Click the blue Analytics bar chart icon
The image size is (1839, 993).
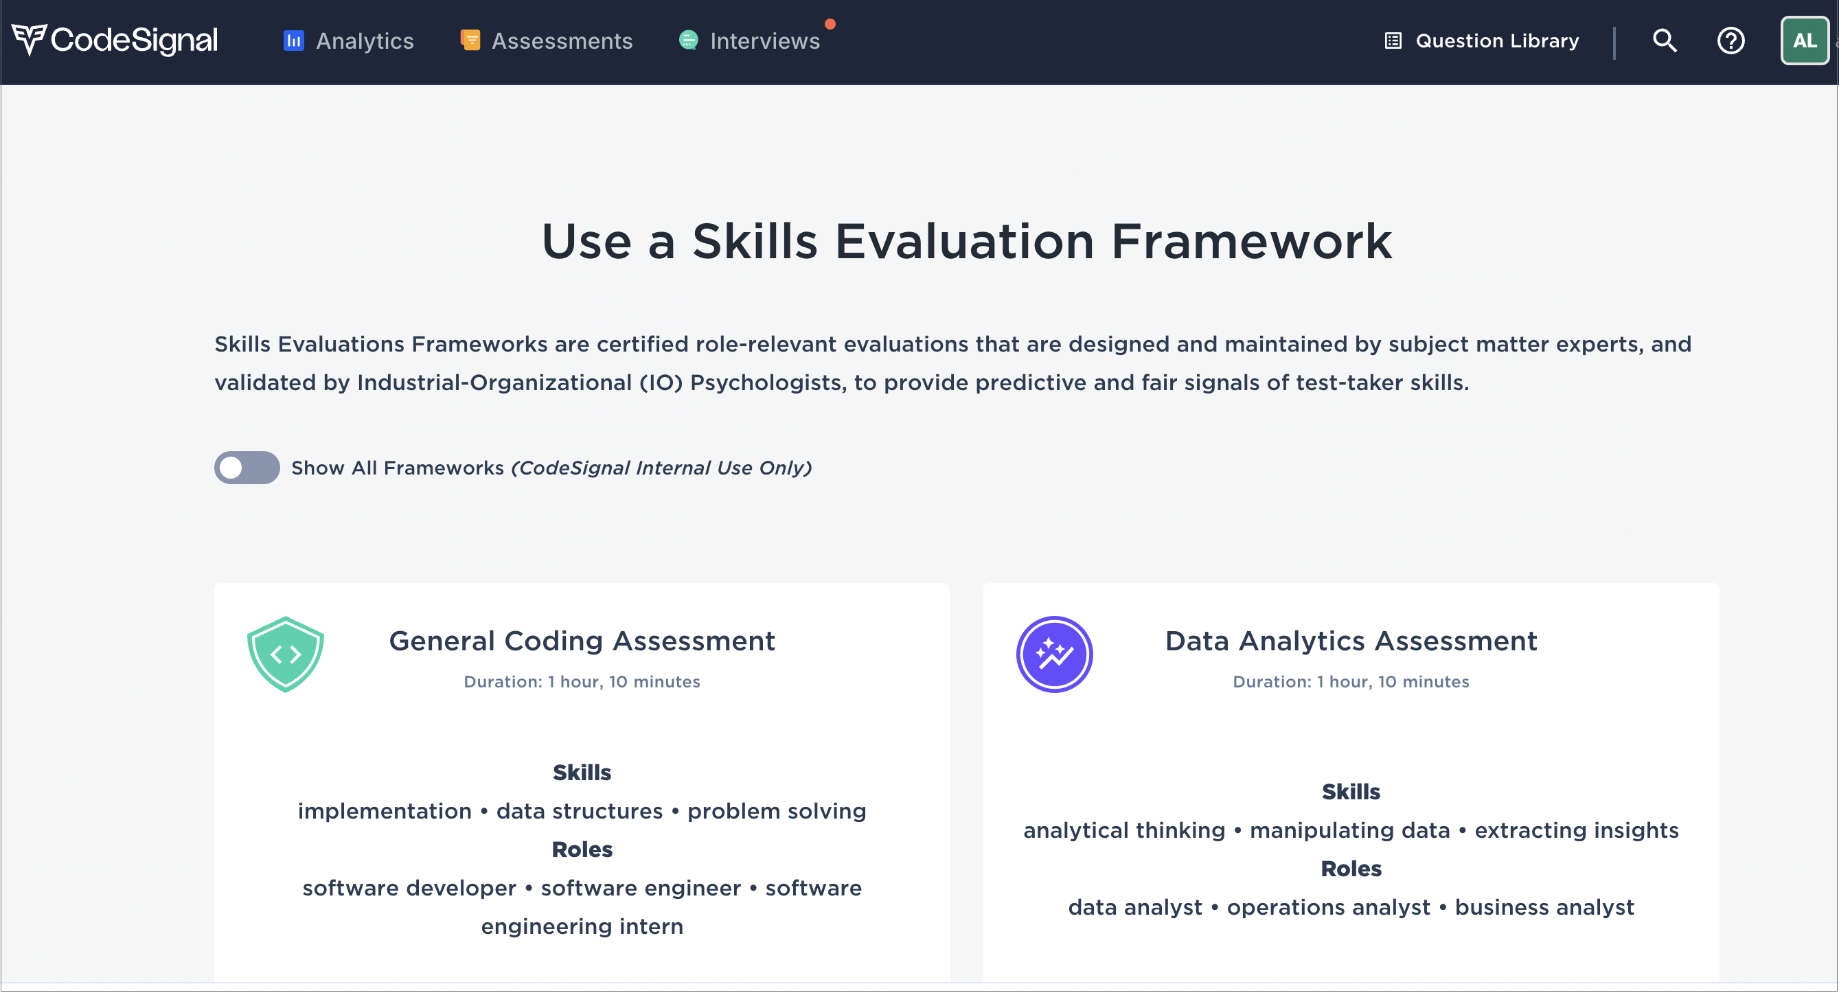pyautogui.click(x=293, y=41)
